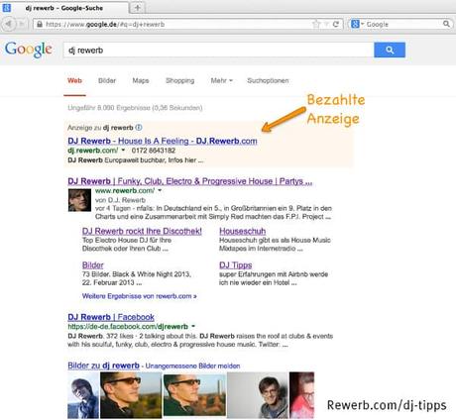Click the magnifier in browser search box
The image size is (456, 420).
[446, 24]
